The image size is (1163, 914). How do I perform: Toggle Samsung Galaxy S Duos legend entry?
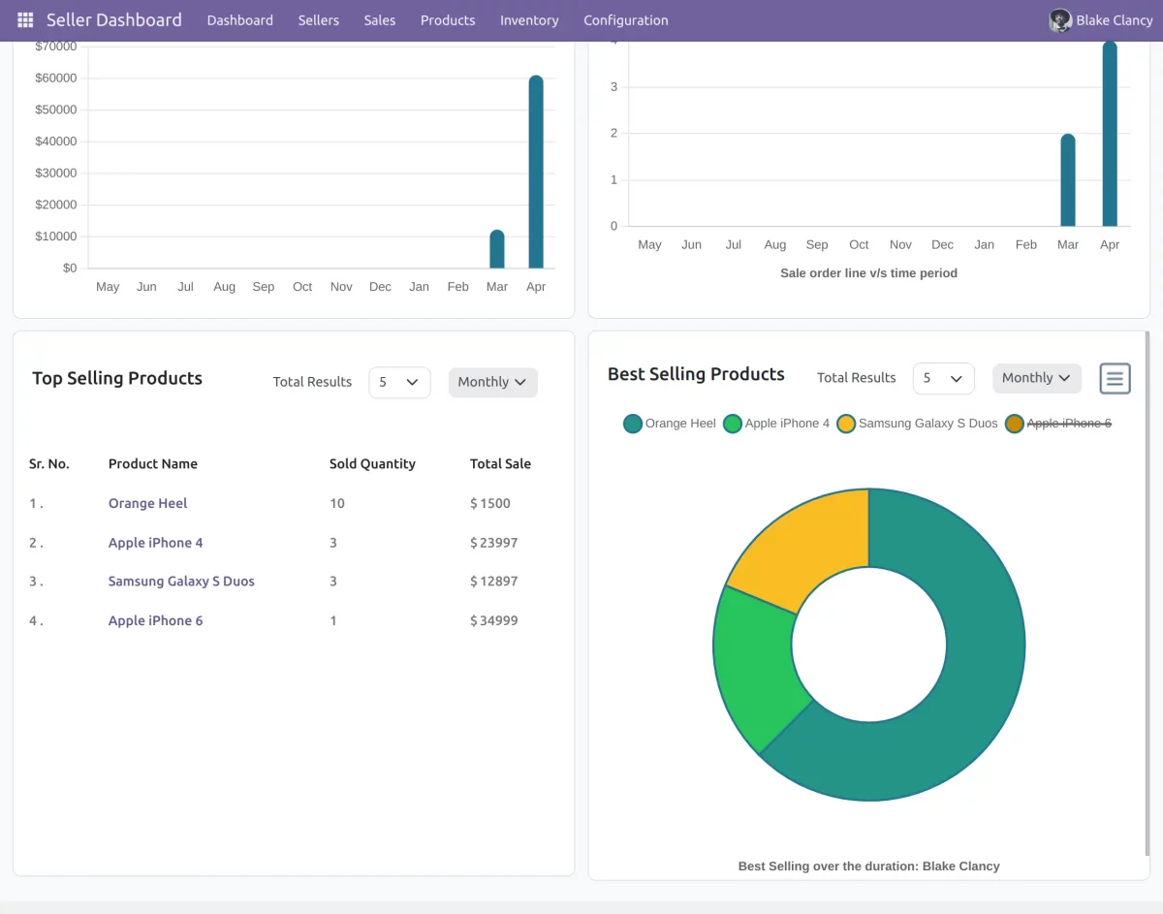tap(916, 424)
